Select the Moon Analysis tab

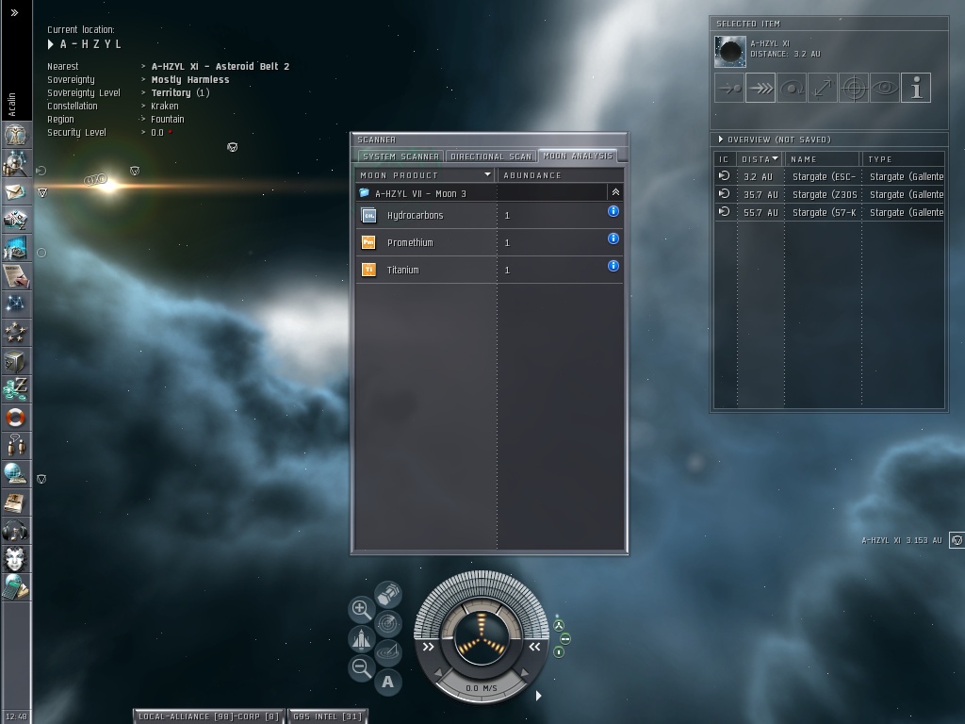(578, 156)
